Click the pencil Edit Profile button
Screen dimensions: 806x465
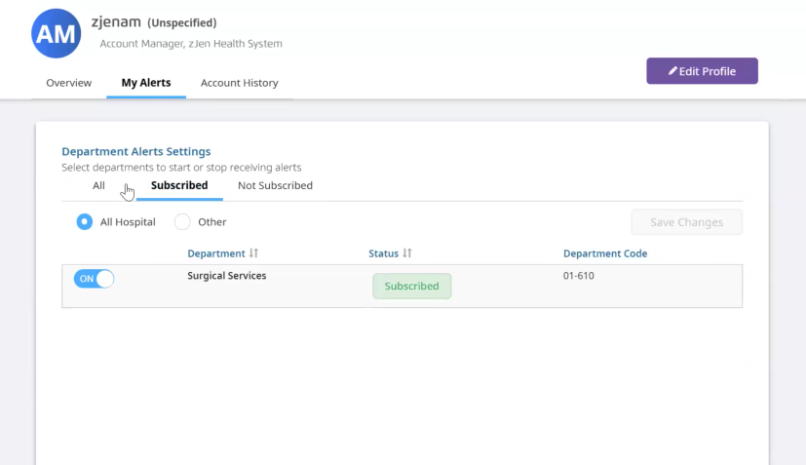pos(702,71)
